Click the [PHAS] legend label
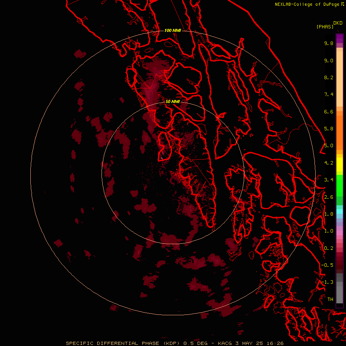Screen dimensions: 346x346 click(x=325, y=27)
